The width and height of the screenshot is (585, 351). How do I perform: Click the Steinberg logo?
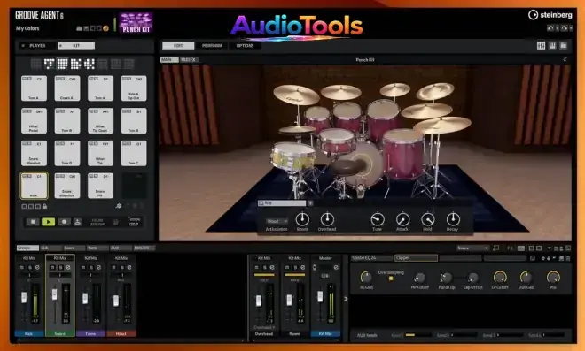pos(550,15)
